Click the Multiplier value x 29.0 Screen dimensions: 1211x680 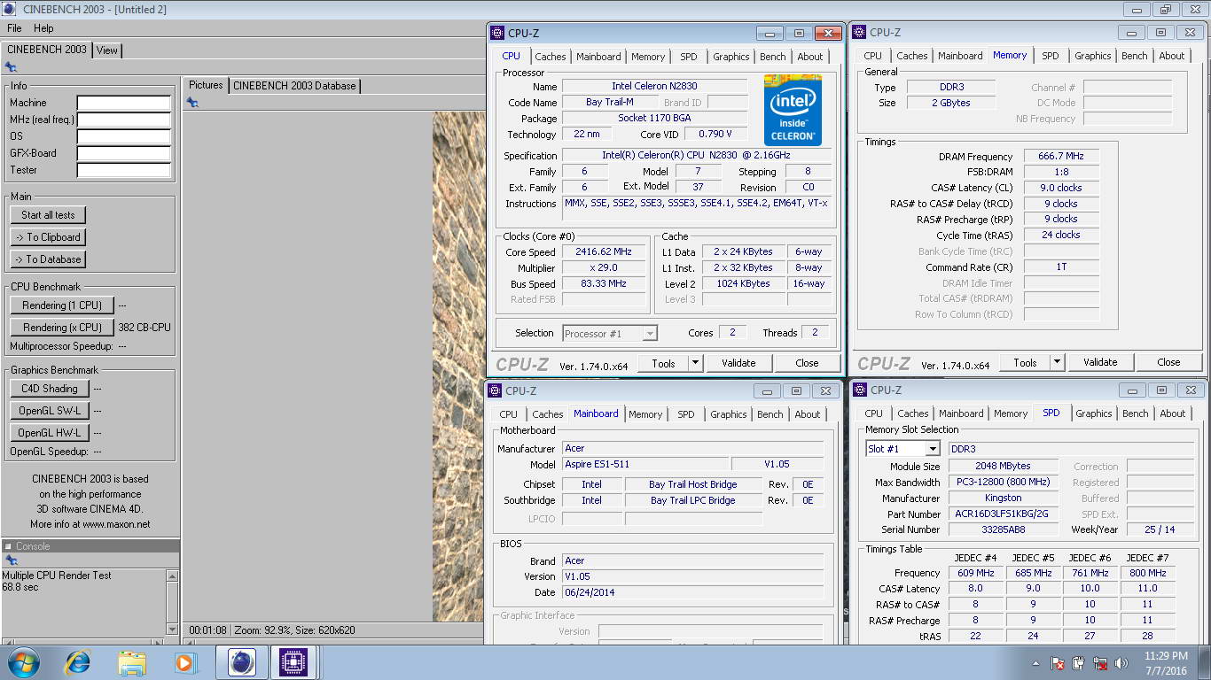point(604,268)
